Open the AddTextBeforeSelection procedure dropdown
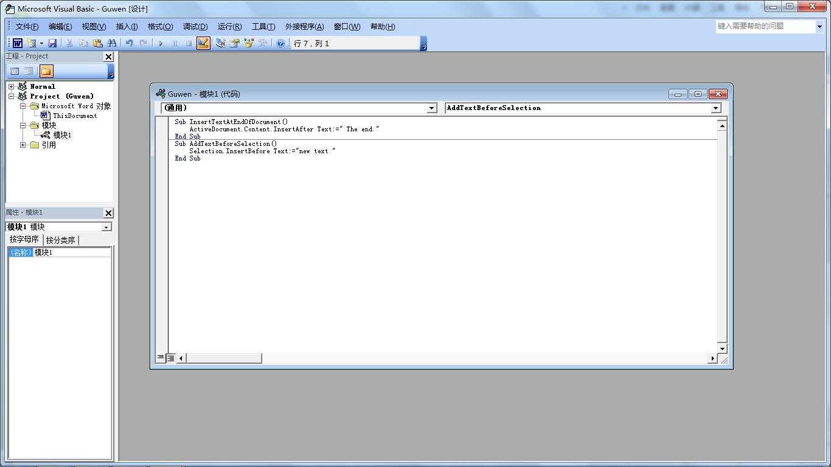This screenshot has width=831, height=467. point(715,108)
